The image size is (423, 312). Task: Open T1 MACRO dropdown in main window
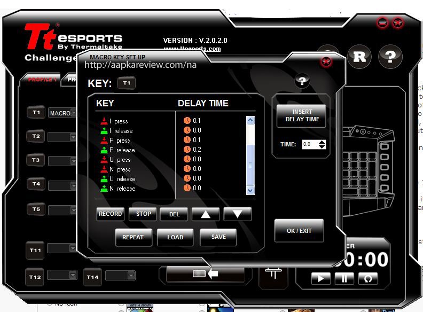point(62,113)
